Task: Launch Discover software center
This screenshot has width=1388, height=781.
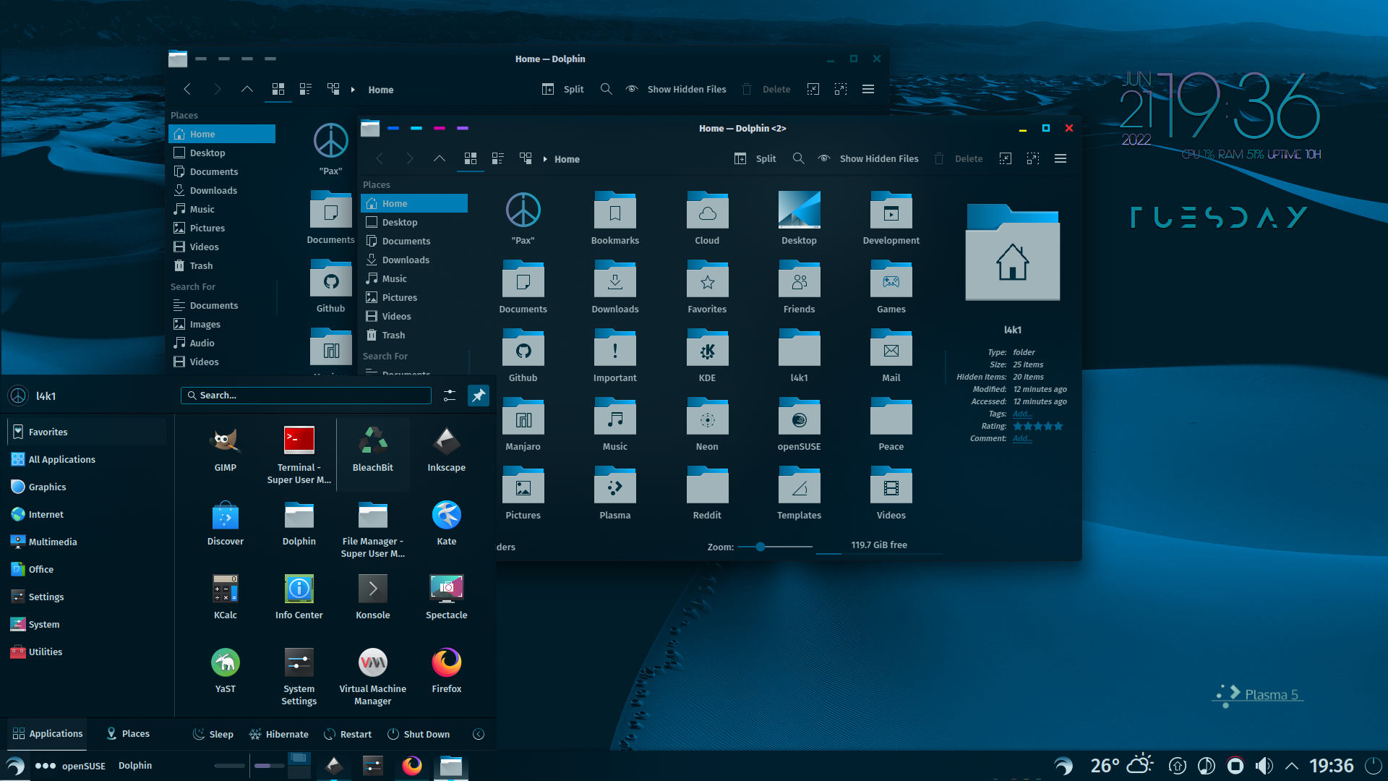Action: coord(225,523)
